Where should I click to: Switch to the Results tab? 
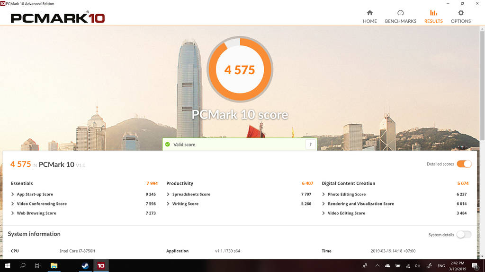pos(433,16)
